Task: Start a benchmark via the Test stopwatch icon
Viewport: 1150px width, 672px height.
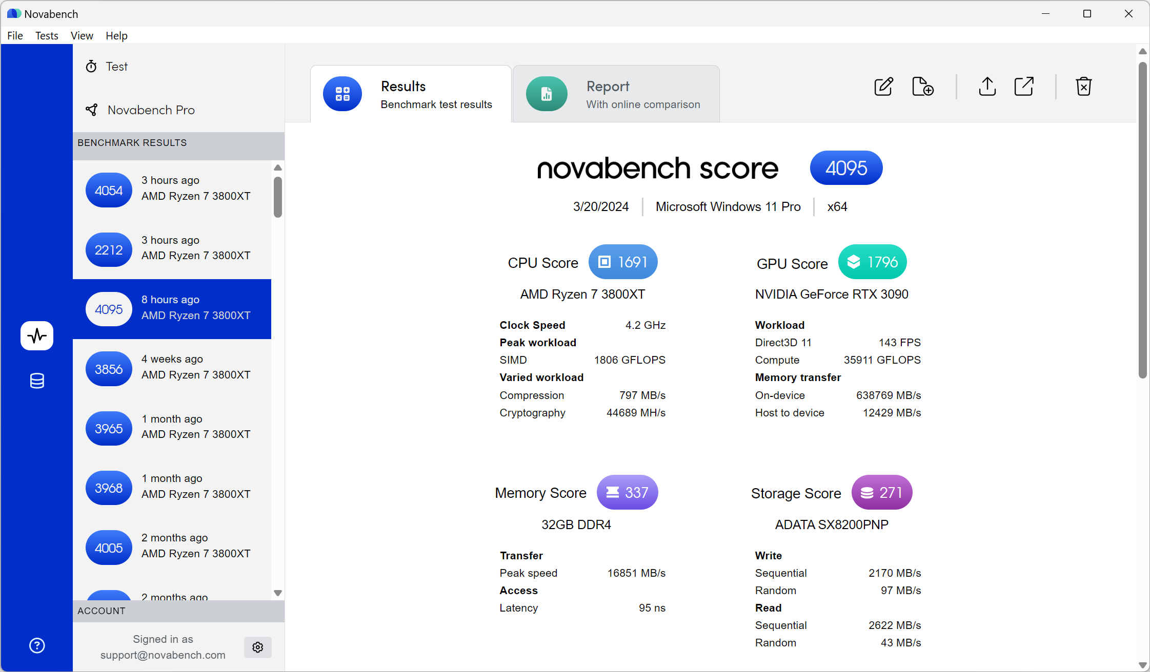Action: (x=91, y=66)
